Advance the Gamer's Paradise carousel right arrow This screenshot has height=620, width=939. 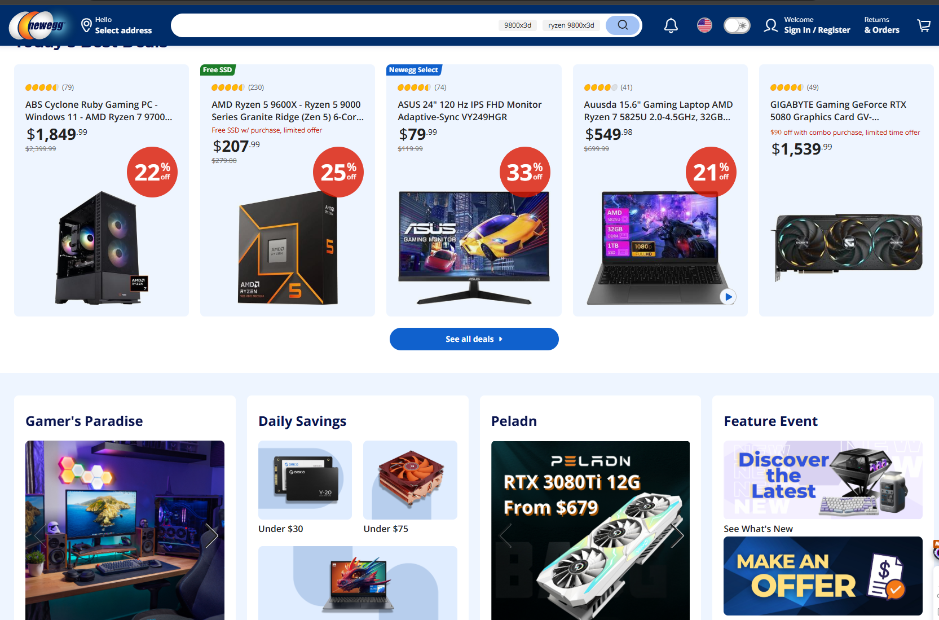pos(211,535)
